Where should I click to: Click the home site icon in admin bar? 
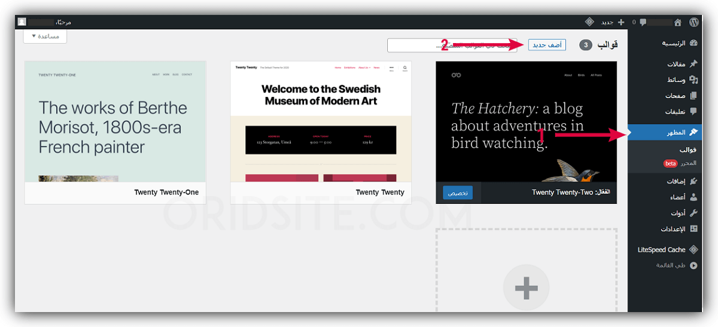click(677, 22)
